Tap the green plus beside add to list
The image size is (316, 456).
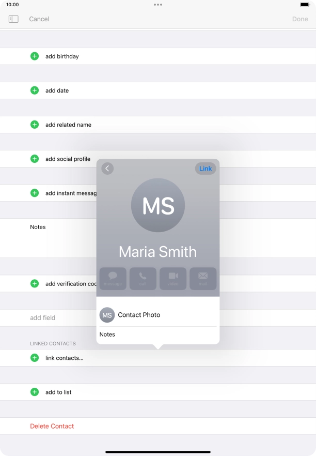point(35,392)
